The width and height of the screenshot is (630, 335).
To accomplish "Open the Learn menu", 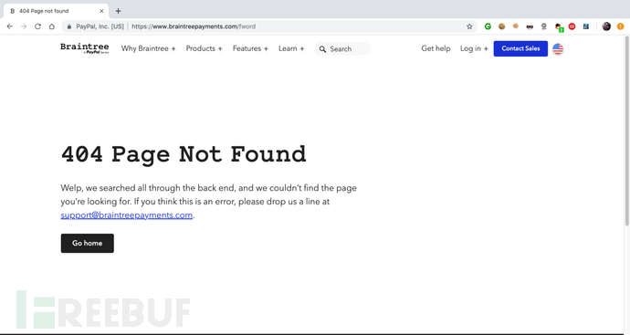I will click(291, 48).
